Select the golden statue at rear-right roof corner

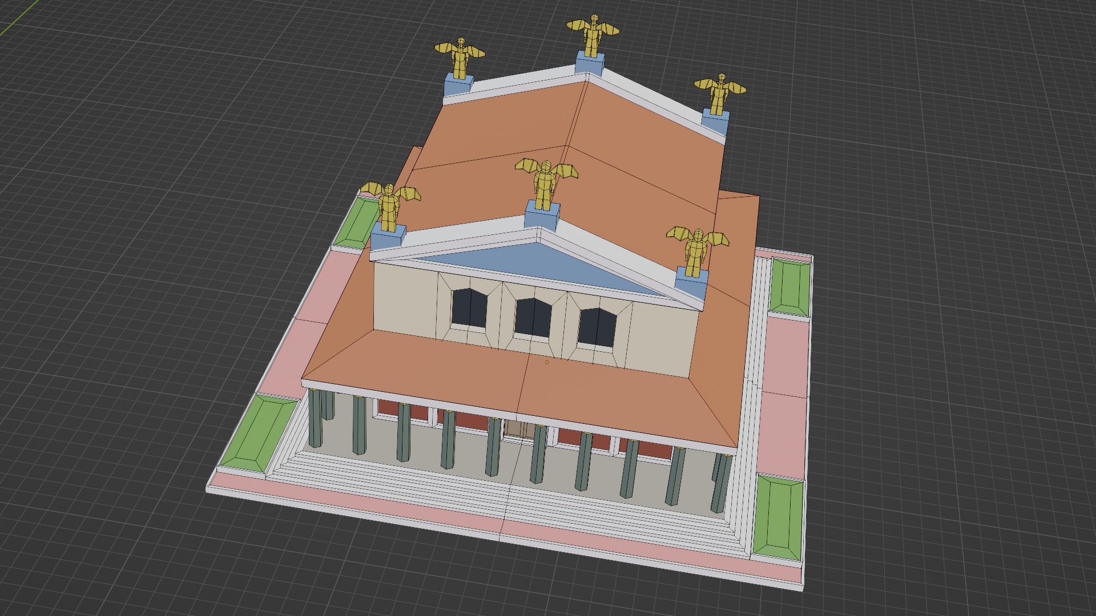click(719, 94)
